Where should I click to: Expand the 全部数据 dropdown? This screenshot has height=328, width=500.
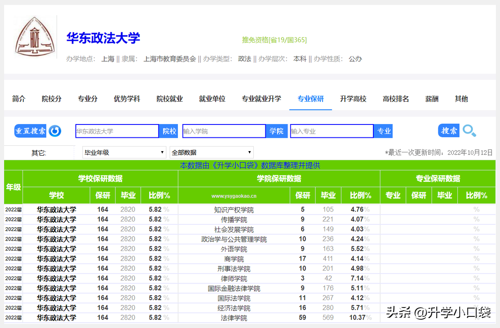(212, 152)
